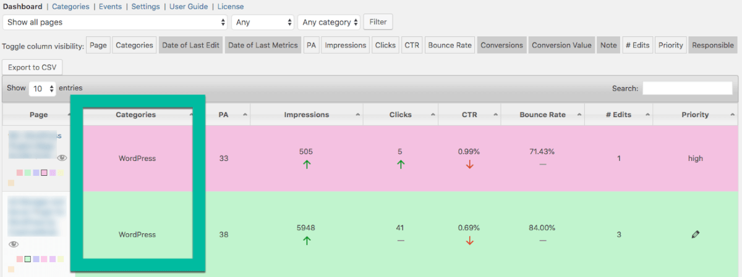Viewport: 742px width, 277px height.
Task: Sort by the Bounce Rate column header
Action: 542,115
